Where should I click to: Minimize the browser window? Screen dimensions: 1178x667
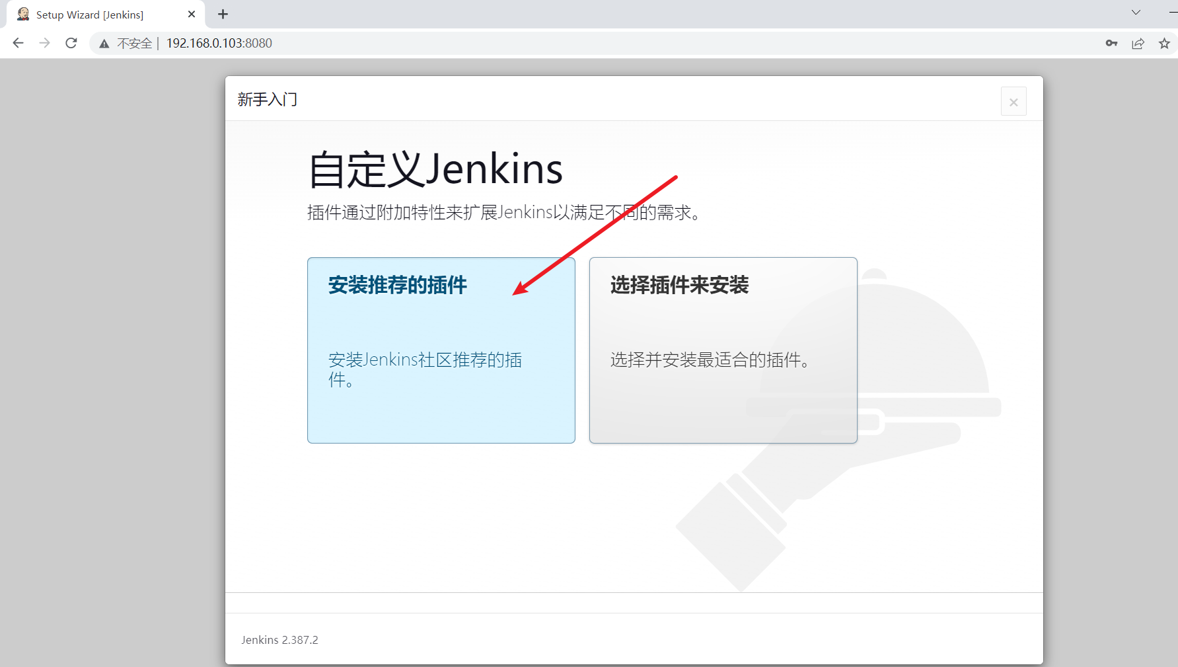click(x=1173, y=13)
